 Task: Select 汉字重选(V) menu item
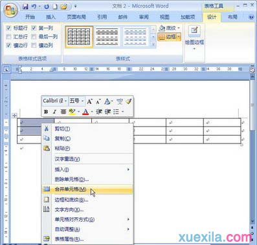point(87,159)
